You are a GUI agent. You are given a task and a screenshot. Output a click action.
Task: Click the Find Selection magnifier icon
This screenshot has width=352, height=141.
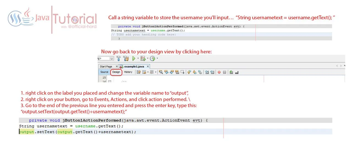pos(161,72)
